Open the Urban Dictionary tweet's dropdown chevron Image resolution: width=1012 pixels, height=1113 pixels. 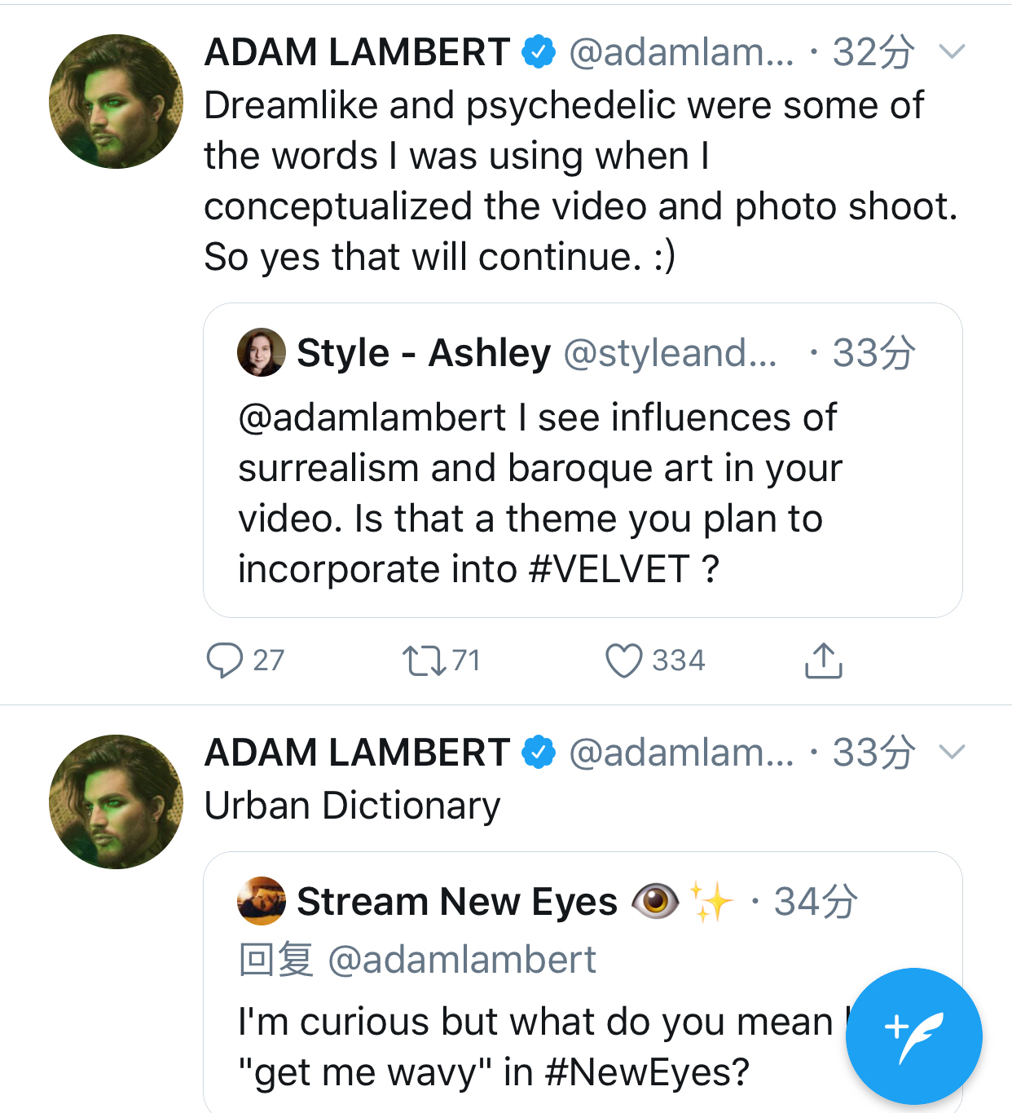[x=952, y=752]
